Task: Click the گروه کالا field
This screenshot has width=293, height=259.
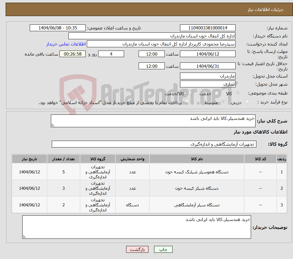Action: click(x=154, y=144)
